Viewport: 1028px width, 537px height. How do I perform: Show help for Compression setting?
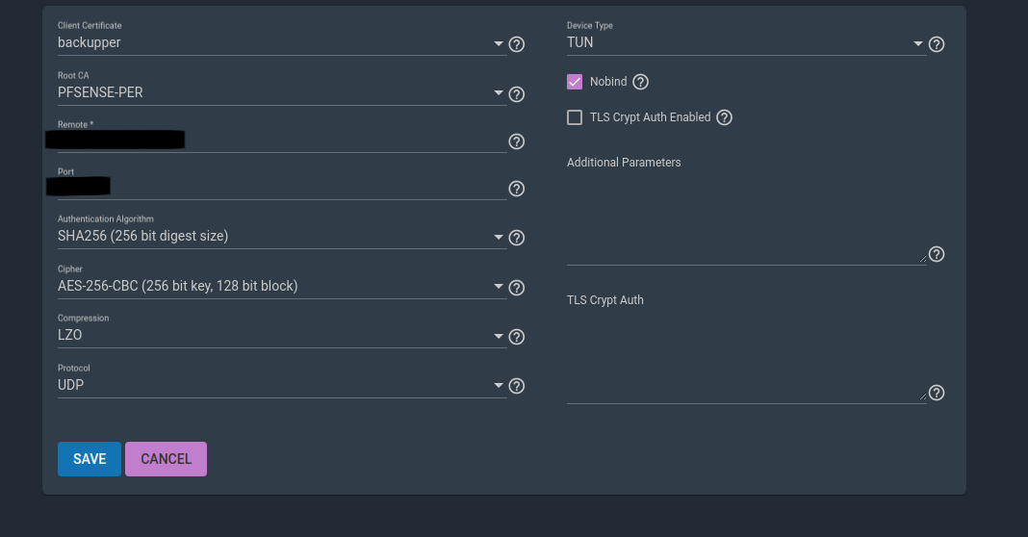click(517, 337)
